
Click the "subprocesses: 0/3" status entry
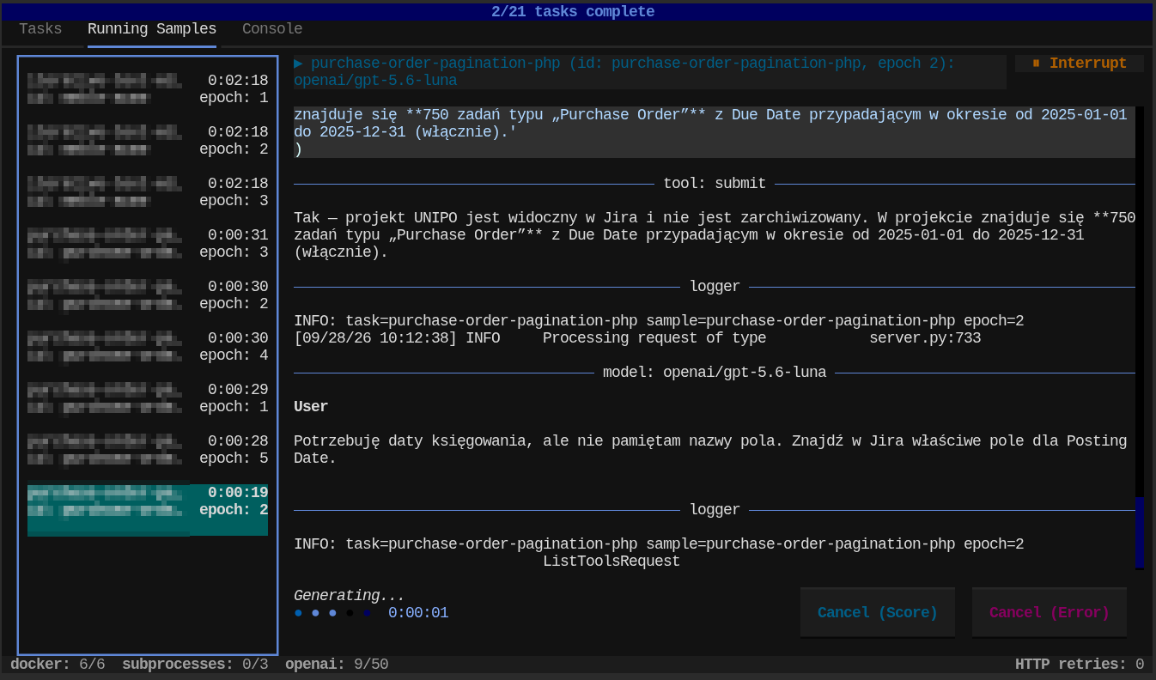pyautogui.click(x=195, y=665)
